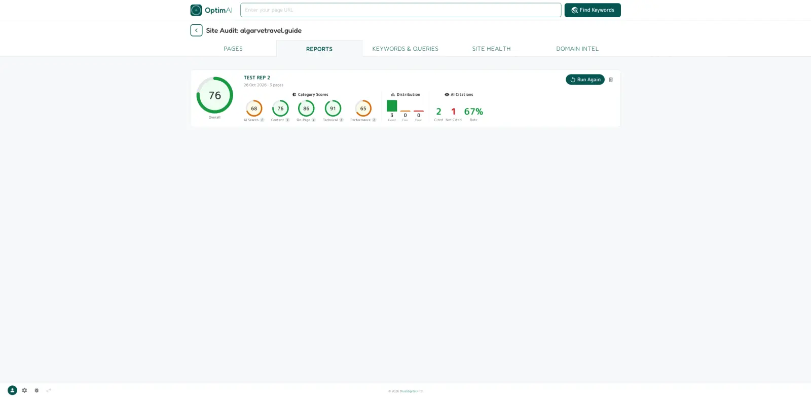Focus the 'Enter your page URL' field
This screenshot has width=811, height=397.
click(x=400, y=10)
